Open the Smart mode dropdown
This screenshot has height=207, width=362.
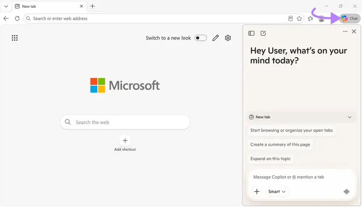pyautogui.click(x=277, y=191)
